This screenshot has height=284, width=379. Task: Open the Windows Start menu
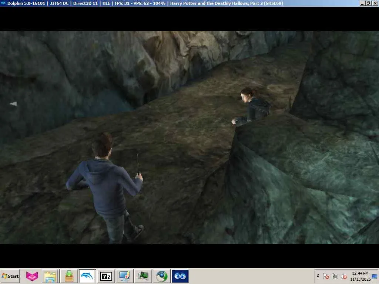click(10, 276)
